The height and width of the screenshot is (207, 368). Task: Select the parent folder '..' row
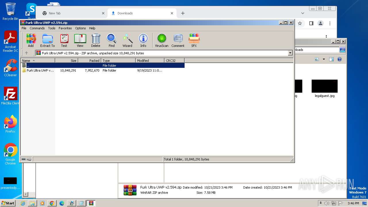(103, 66)
